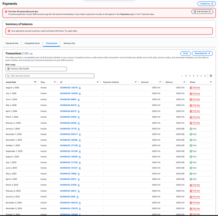The height and width of the screenshot is (216, 218).
Task: Open invoice link for January 2, 2025
Action: pyautogui.click(x=68, y=197)
